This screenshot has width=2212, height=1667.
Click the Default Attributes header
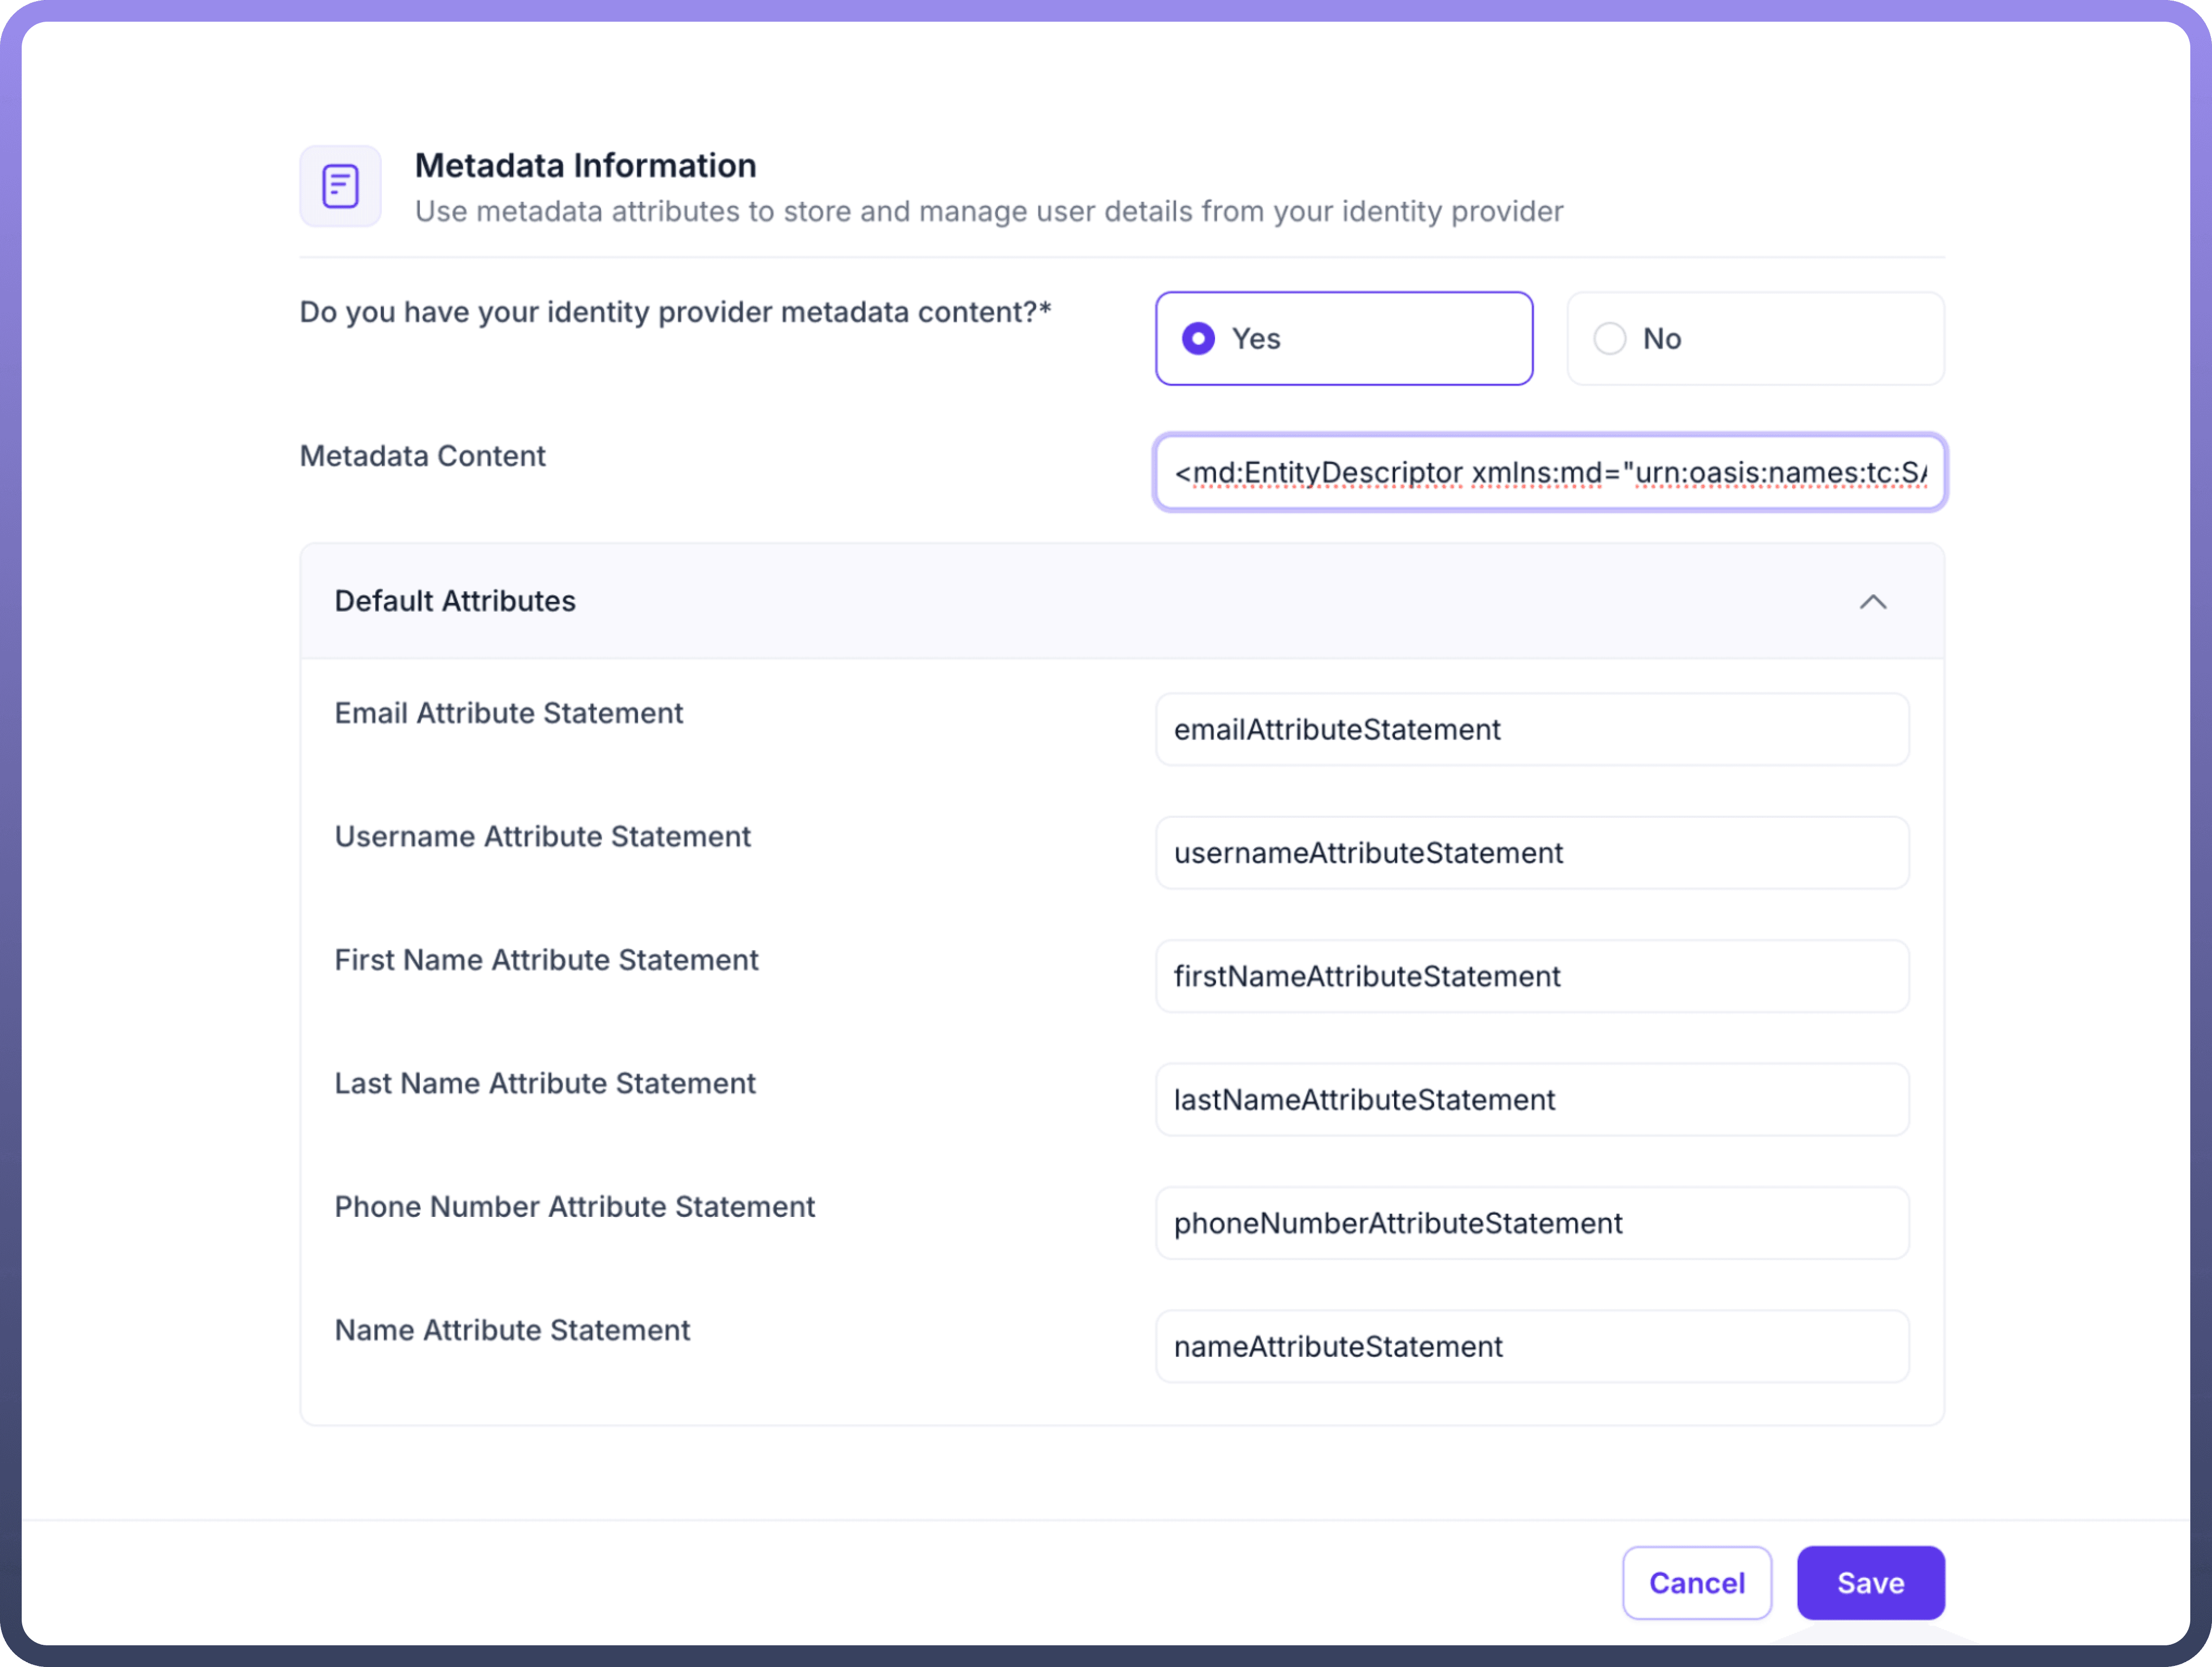pyautogui.click(x=455, y=601)
